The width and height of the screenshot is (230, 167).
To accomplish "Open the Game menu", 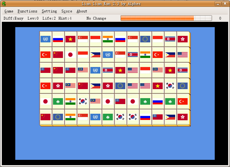I will [x=9, y=11].
